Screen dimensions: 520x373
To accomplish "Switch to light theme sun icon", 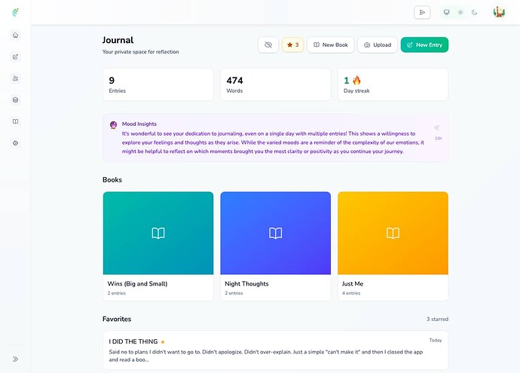I will tap(460, 12).
